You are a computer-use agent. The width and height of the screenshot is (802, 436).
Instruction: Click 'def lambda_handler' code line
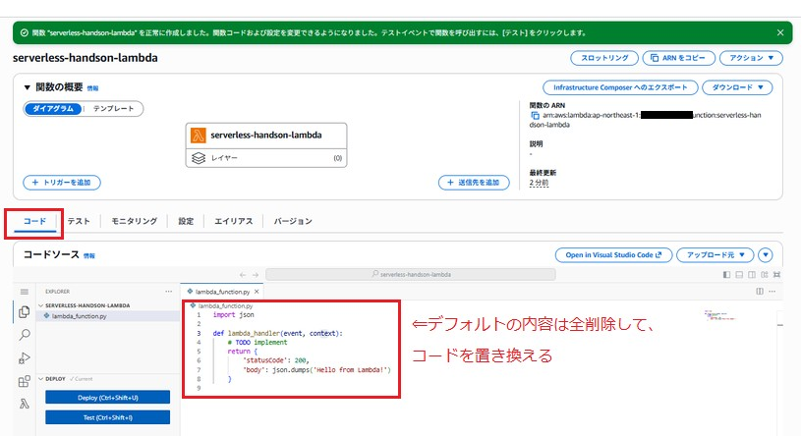click(x=278, y=333)
